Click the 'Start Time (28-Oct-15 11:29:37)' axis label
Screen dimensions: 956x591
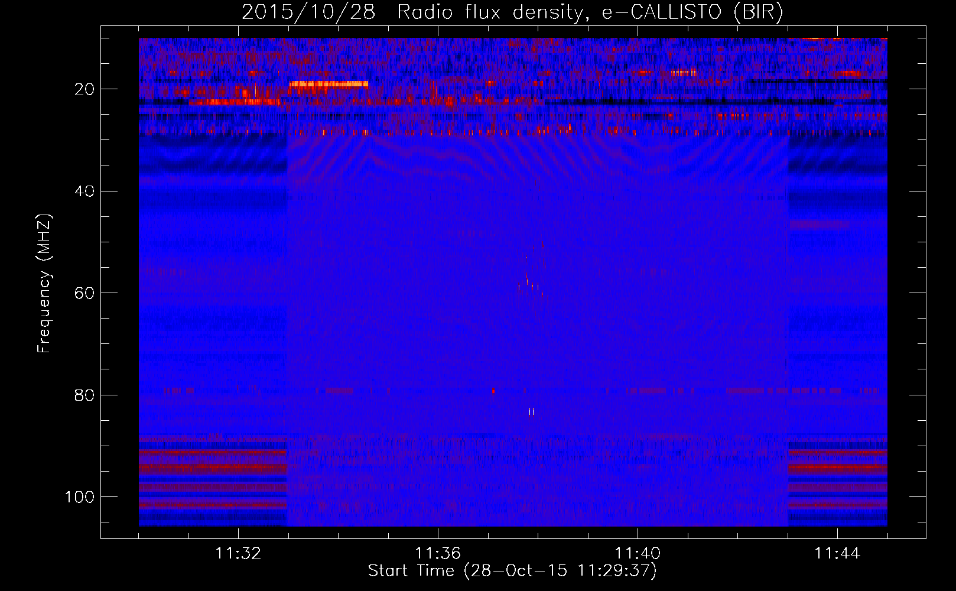point(512,571)
